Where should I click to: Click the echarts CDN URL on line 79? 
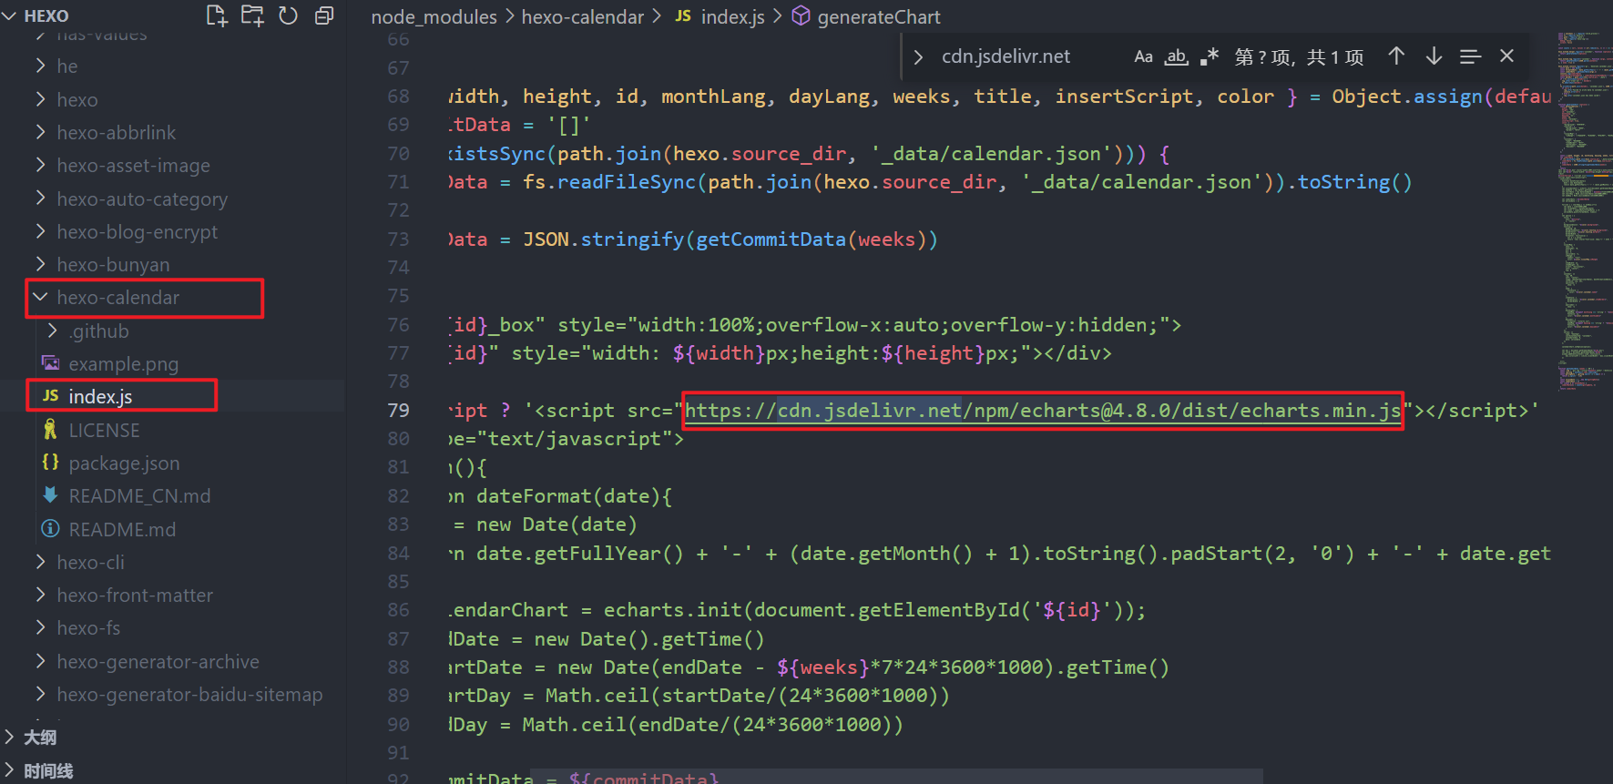[1042, 411]
